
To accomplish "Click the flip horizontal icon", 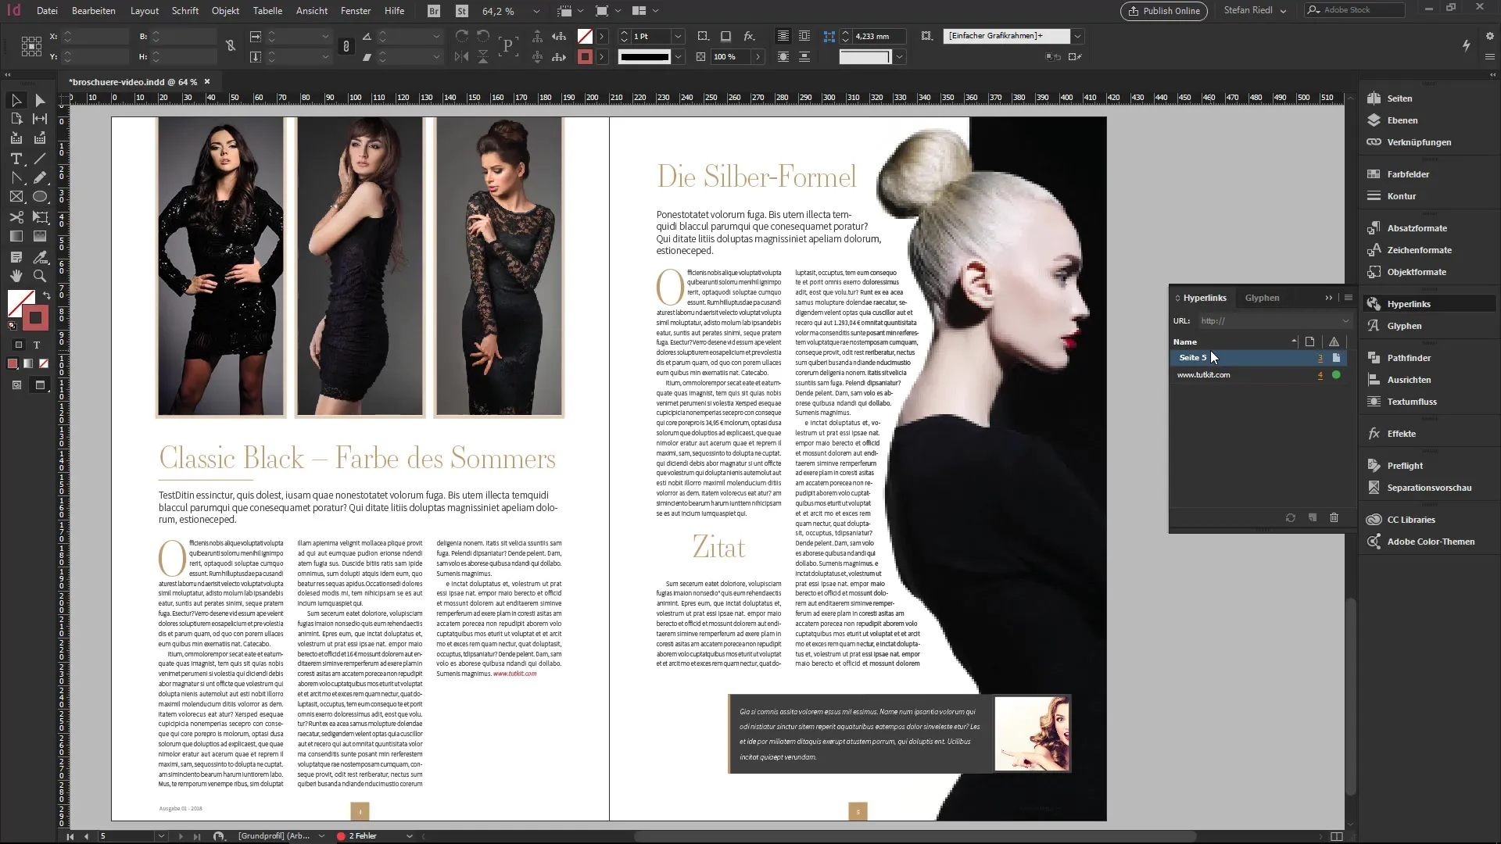I will click(x=462, y=56).
